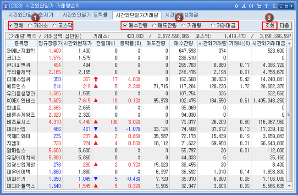Select the 전체 radio button
Image resolution: width=298 pixels, height=195 pixels.
(11, 26)
